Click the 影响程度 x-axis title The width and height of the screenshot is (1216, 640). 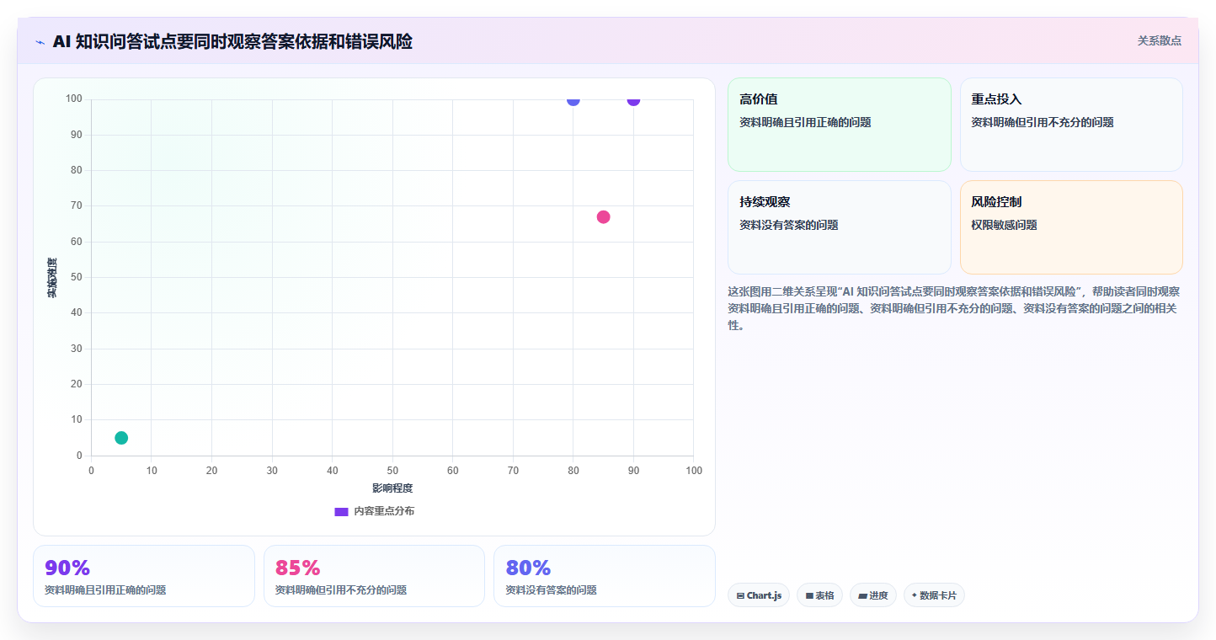pyautogui.click(x=392, y=488)
